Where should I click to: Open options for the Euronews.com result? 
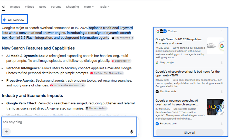click(222, 124)
